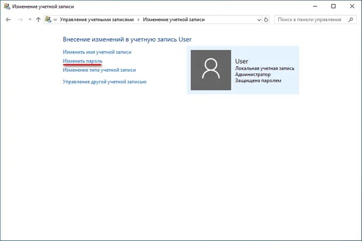Viewport: 362px width, 241px height.
Task: Go up one level with up arrow
Action: (x=38, y=20)
